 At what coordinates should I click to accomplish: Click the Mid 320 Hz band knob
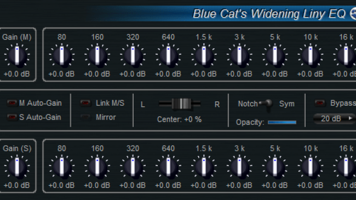coord(133,55)
